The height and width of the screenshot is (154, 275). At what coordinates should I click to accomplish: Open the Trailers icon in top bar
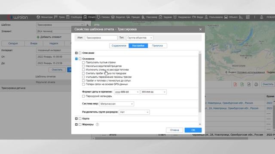(x=128, y=17)
